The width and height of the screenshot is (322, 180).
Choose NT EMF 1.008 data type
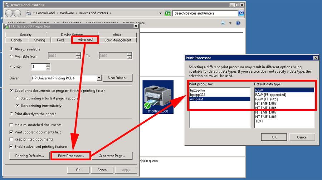(x=284, y=117)
